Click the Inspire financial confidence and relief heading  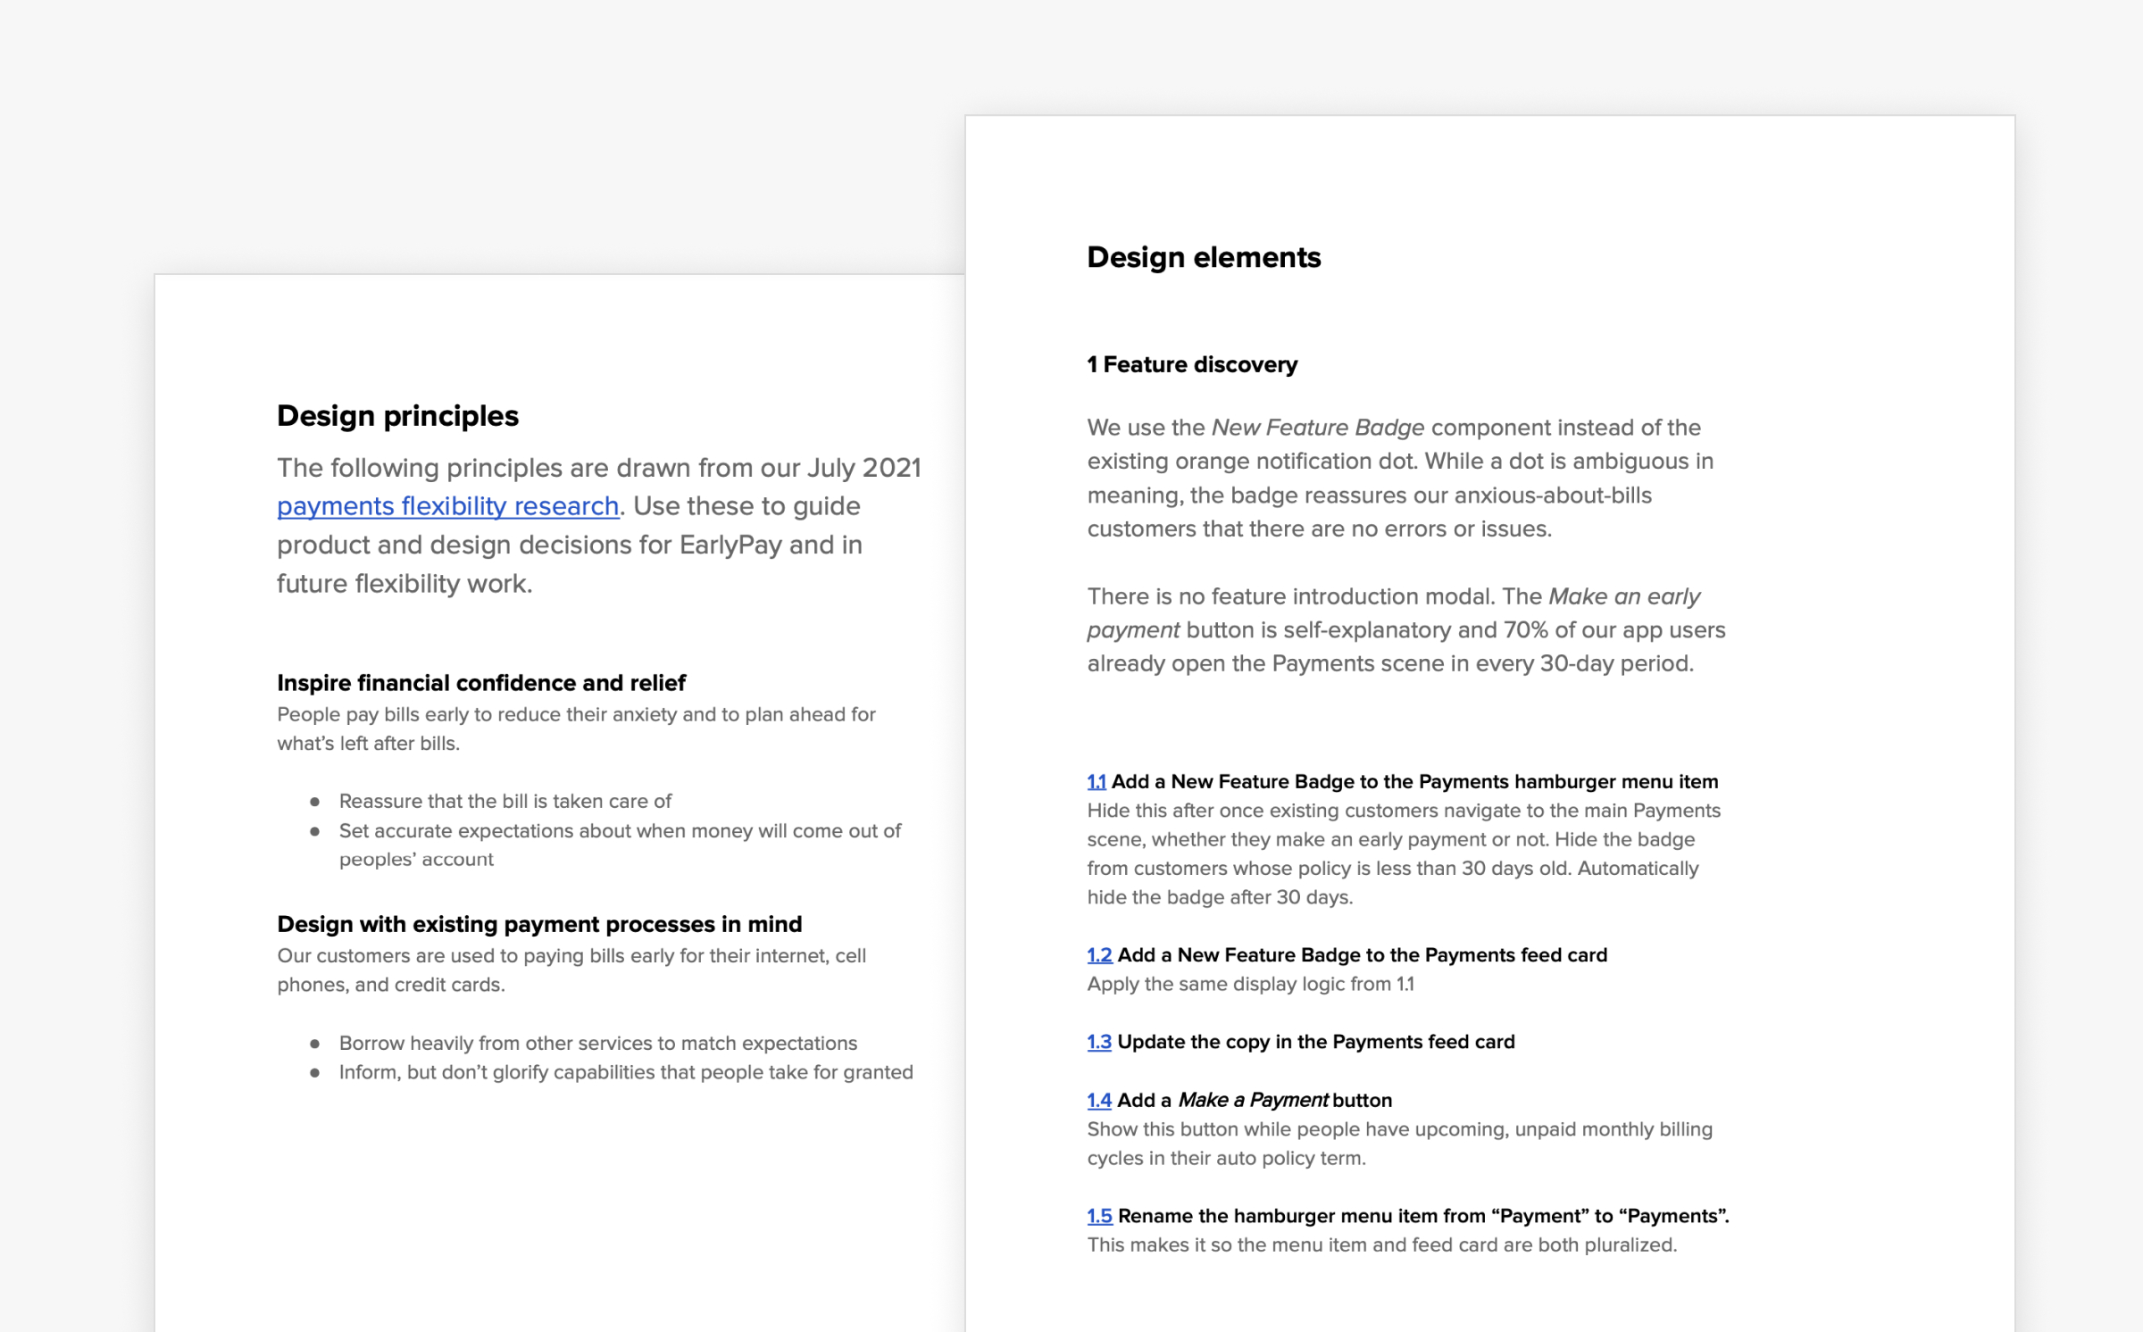[x=480, y=683]
